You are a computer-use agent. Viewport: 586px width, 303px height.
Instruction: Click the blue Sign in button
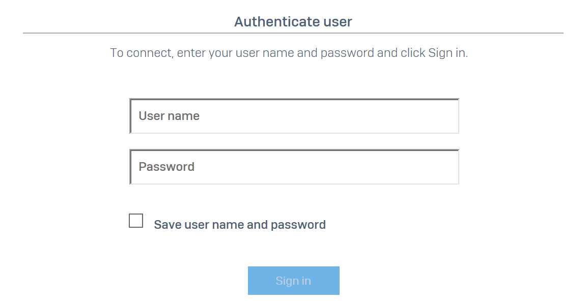point(293,281)
